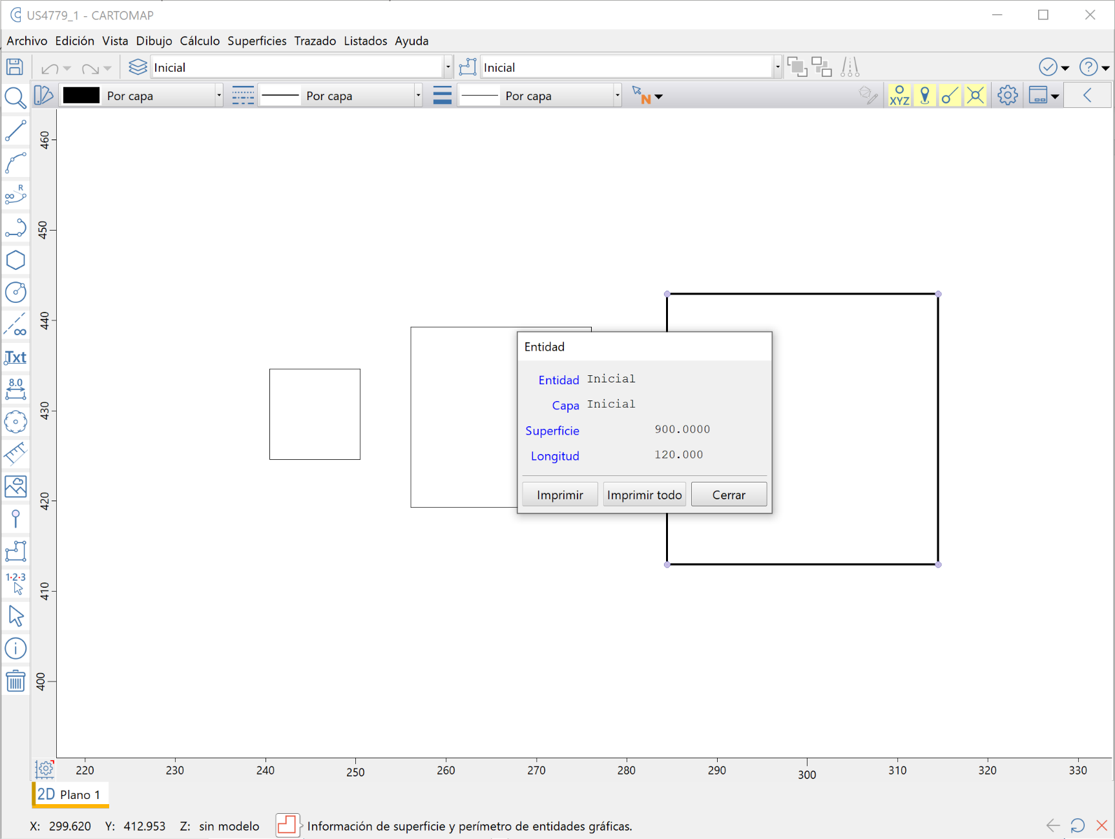This screenshot has width=1115, height=839.
Task: Toggle the point pin snap
Action: [925, 96]
